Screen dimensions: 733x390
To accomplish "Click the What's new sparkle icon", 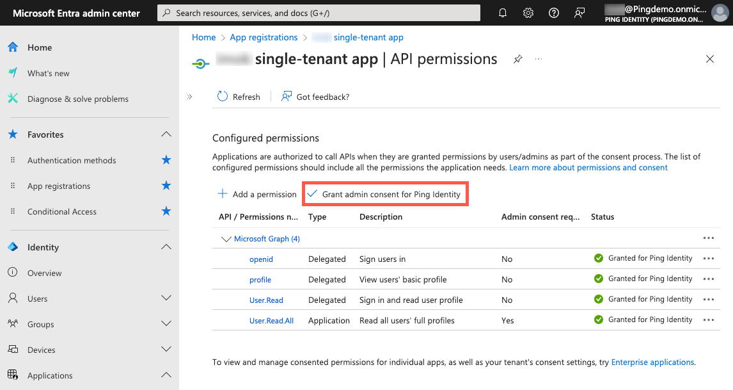I will 12,72.
